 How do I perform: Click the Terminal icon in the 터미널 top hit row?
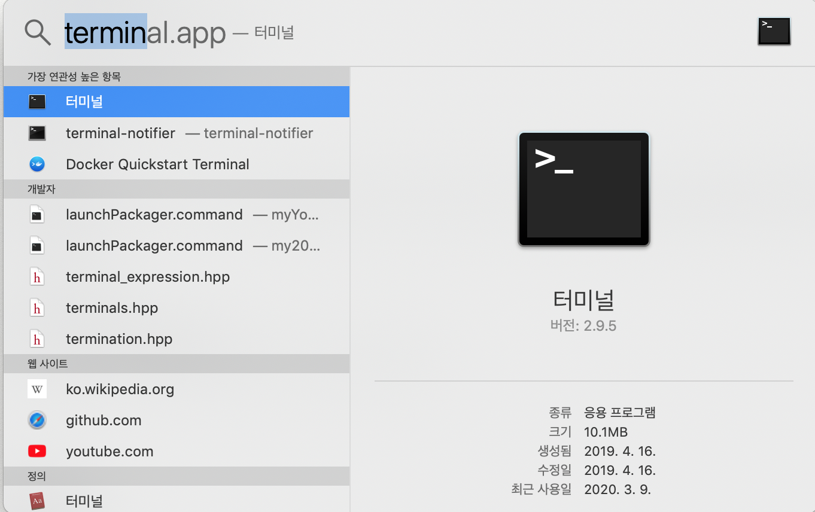coord(37,102)
